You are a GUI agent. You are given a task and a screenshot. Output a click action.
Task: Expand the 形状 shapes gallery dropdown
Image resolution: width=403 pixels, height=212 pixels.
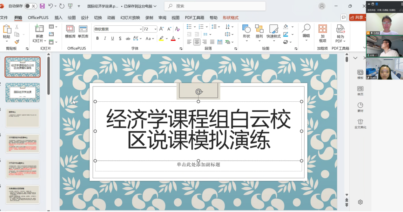coord(246,41)
